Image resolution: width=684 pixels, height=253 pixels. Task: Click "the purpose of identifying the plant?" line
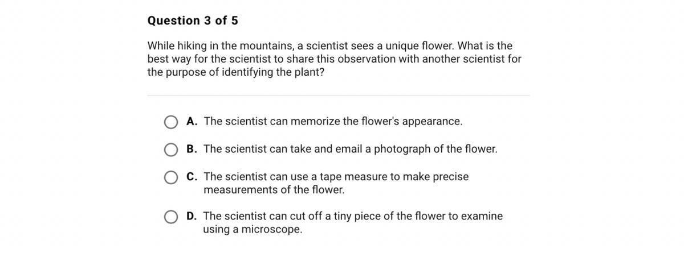click(x=236, y=73)
